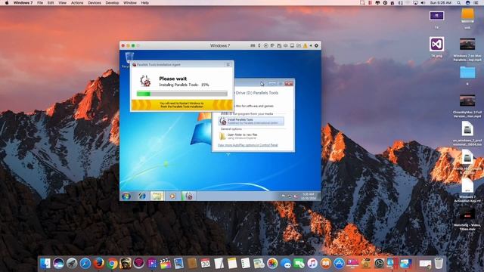484x272 pixels.
Task: Open the Window menu
Action: [130, 3]
